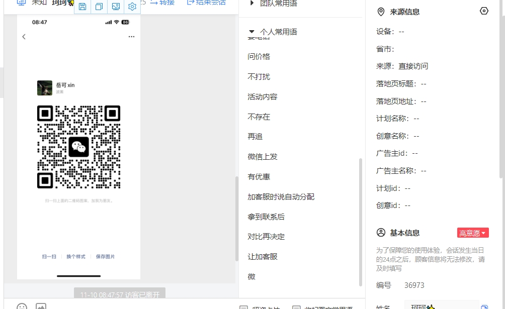The height and width of the screenshot is (309, 505).
Task: Select the 问价格 quick phrase
Action: [x=259, y=57]
